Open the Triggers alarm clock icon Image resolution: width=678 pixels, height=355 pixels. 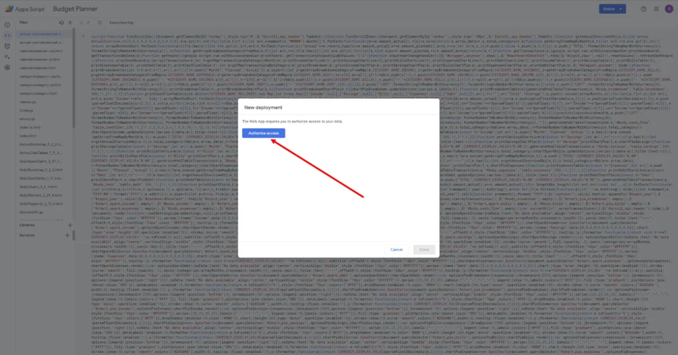pyautogui.click(x=7, y=45)
